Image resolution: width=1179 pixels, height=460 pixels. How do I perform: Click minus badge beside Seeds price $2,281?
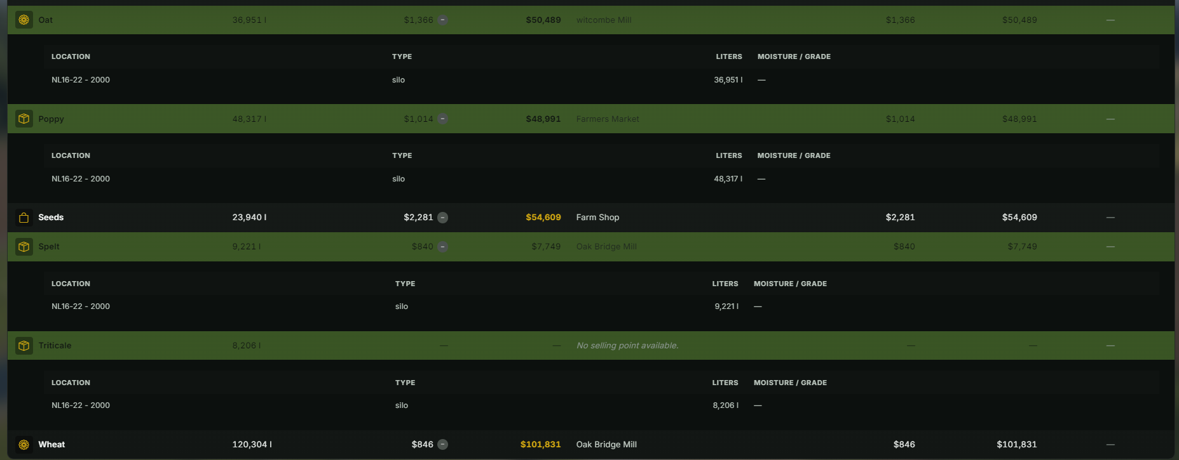pyautogui.click(x=443, y=218)
